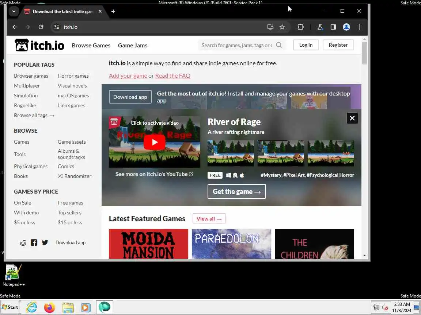Click Download app banner button
Image resolution: width=421 pixels, height=315 pixels.
(130, 97)
